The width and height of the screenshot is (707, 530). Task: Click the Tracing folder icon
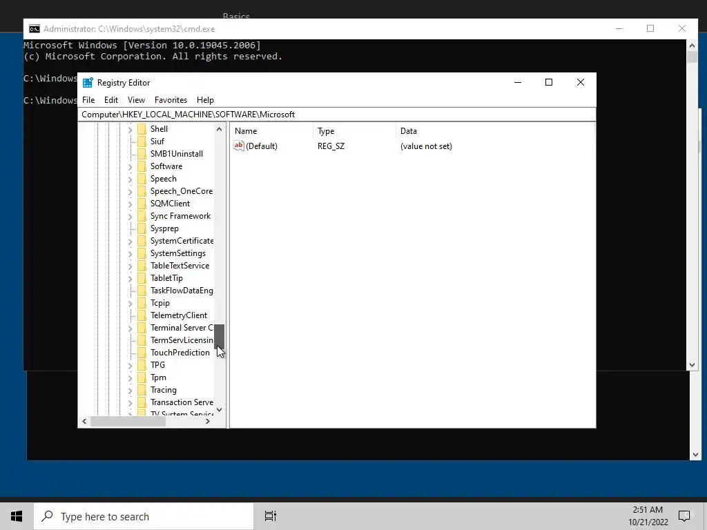[x=142, y=391]
